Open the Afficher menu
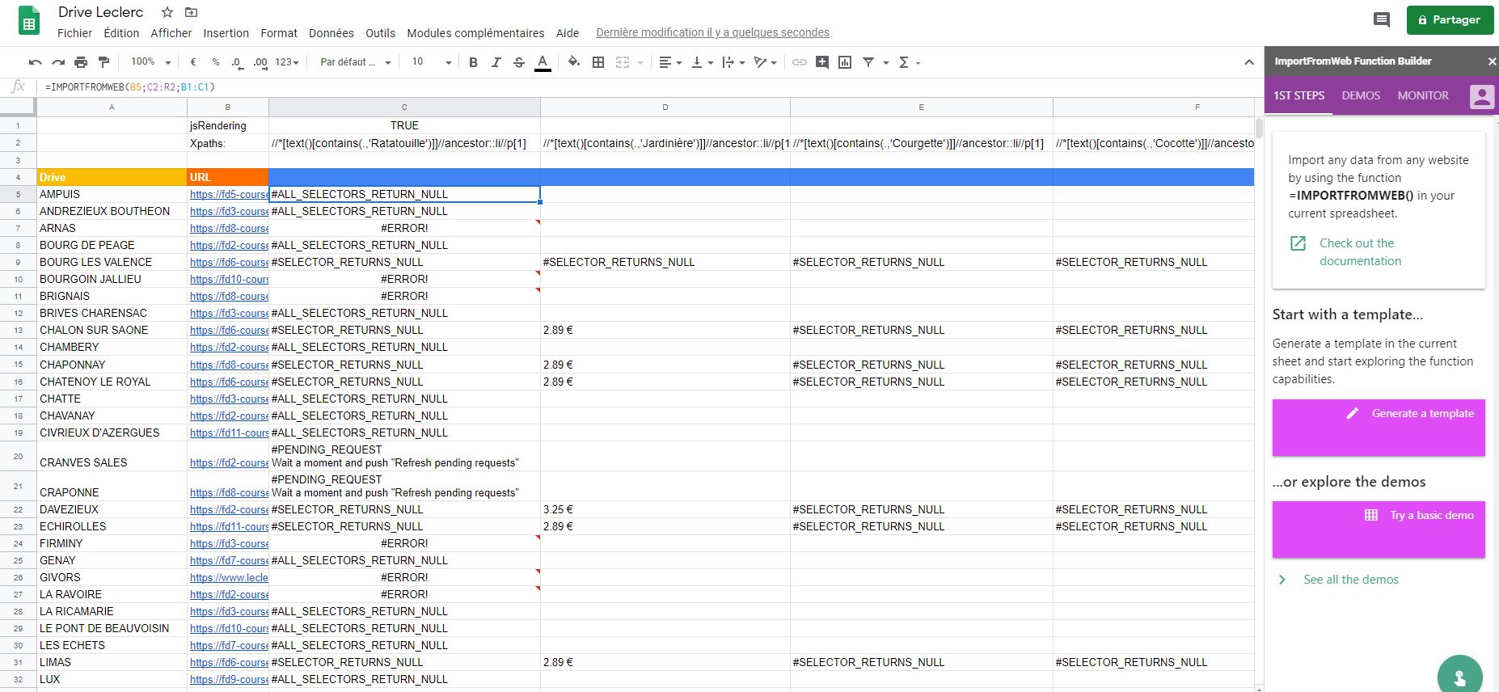This screenshot has height=692, width=1499. pos(171,33)
